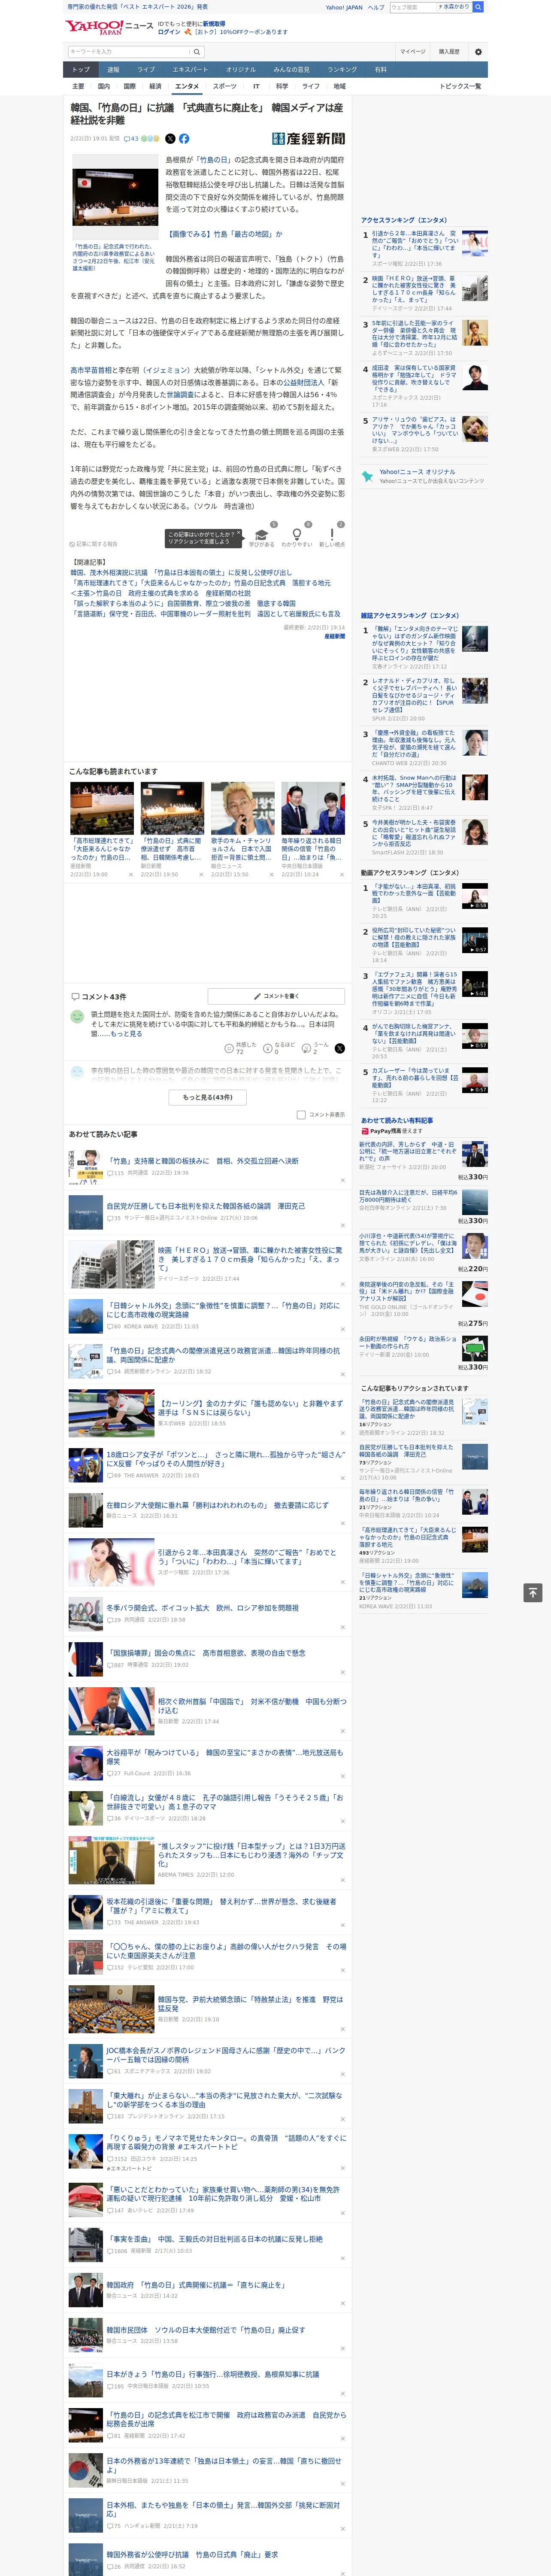Screen dimensions: 551x2576
Task: Open the トップ main tab
Action: click(81, 70)
